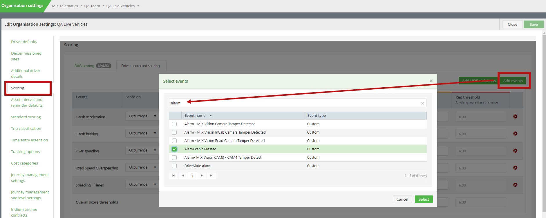Image resolution: width=546 pixels, height=218 pixels.
Task: Edit red threshold for Harsh braking
Action: click(480, 134)
